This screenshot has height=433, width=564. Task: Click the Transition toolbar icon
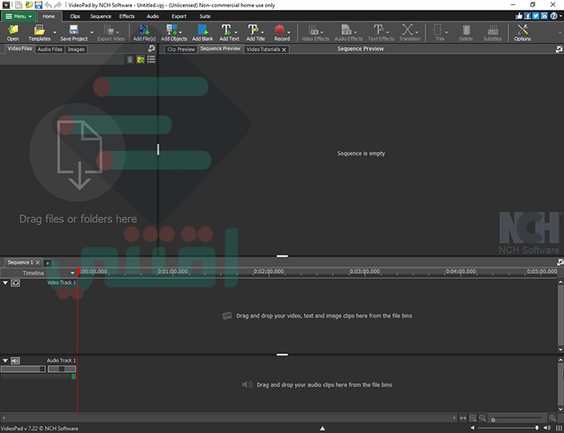(407, 30)
